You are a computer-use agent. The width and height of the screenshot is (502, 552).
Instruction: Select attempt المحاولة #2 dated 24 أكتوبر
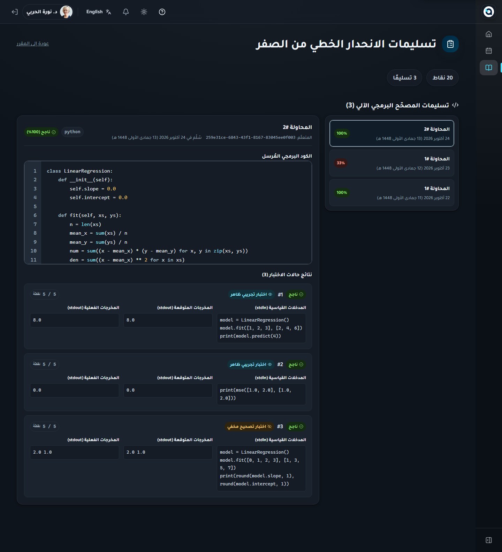tap(392, 133)
